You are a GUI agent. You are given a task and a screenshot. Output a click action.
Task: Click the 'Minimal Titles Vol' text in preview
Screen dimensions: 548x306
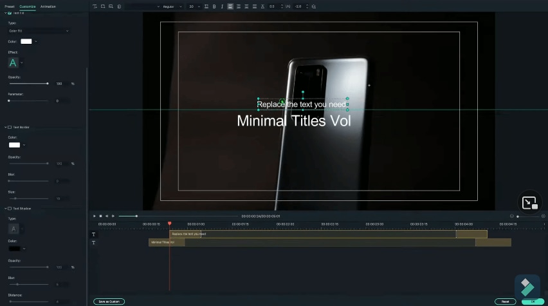(294, 121)
